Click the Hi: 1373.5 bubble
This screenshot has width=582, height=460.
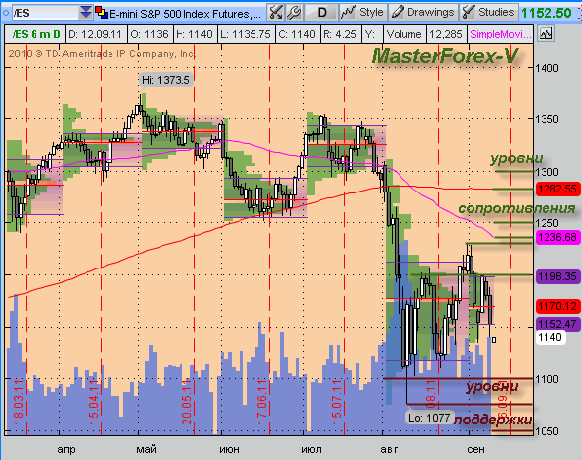pyautogui.click(x=167, y=80)
